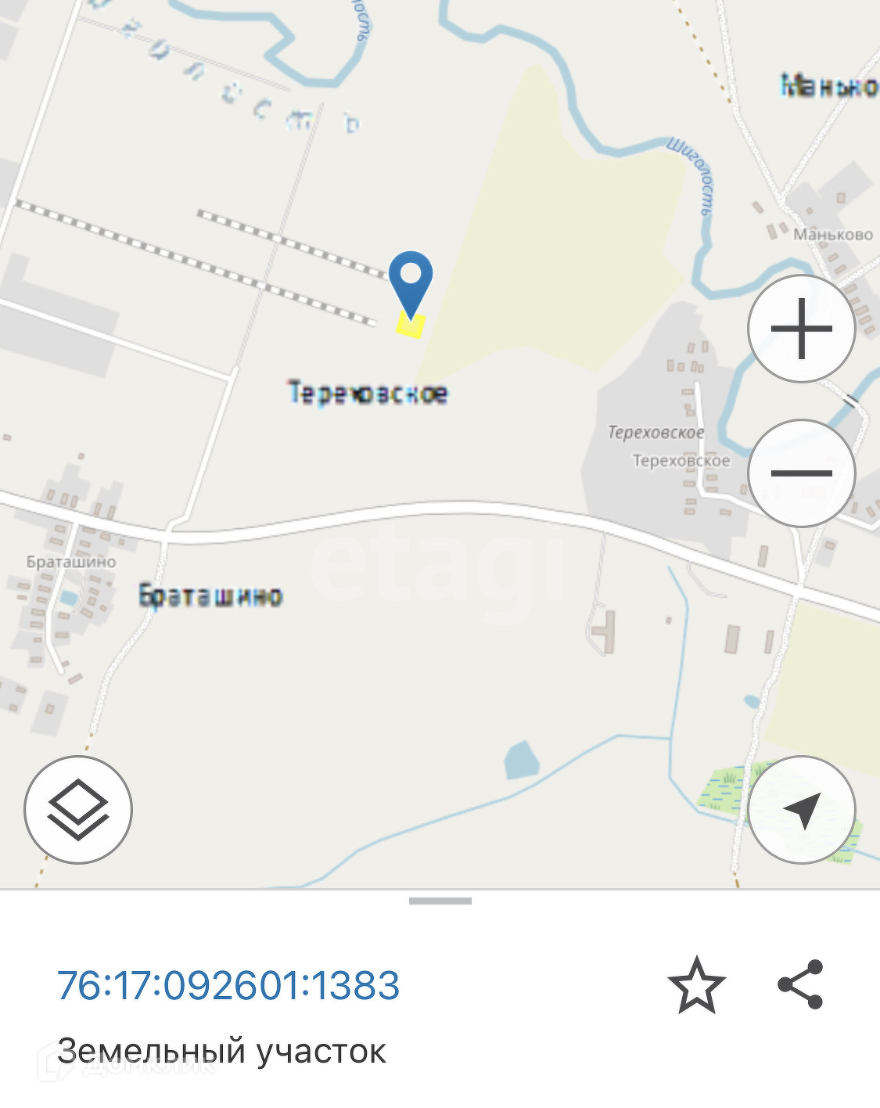Add parcel to favorites with star
The width and height of the screenshot is (880, 1108).
pyautogui.click(x=696, y=985)
